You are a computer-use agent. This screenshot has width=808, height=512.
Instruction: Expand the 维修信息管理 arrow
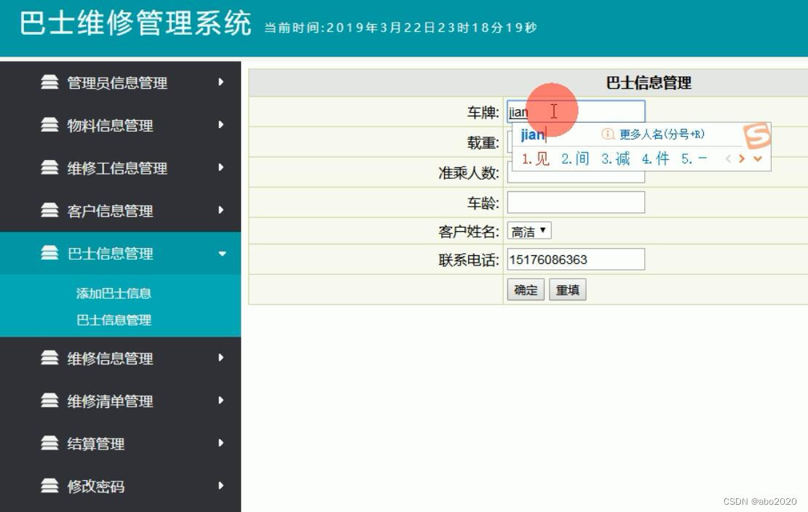click(x=221, y=358)
